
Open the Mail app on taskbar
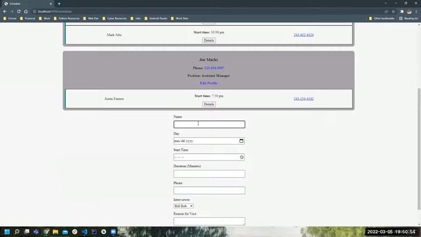pos(65,232)
